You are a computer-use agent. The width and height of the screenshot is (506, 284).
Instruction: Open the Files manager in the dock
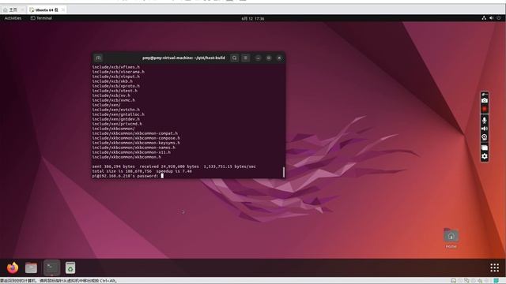32,267
